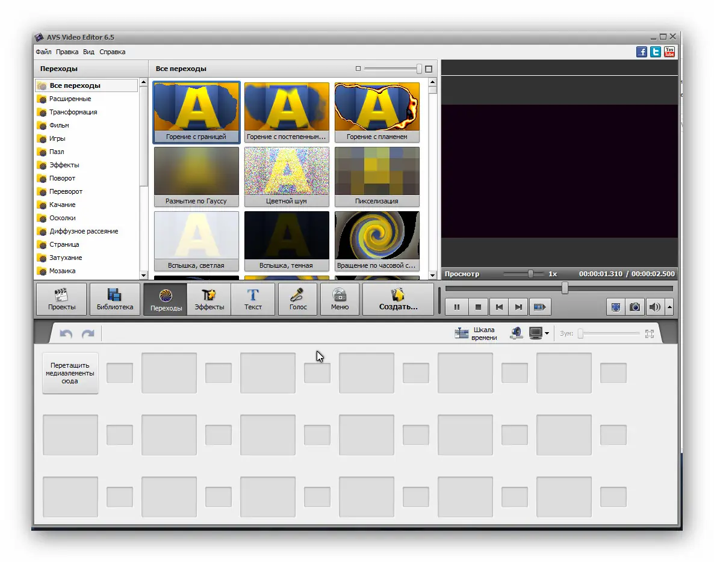Click the Создать... produce button

398,300
